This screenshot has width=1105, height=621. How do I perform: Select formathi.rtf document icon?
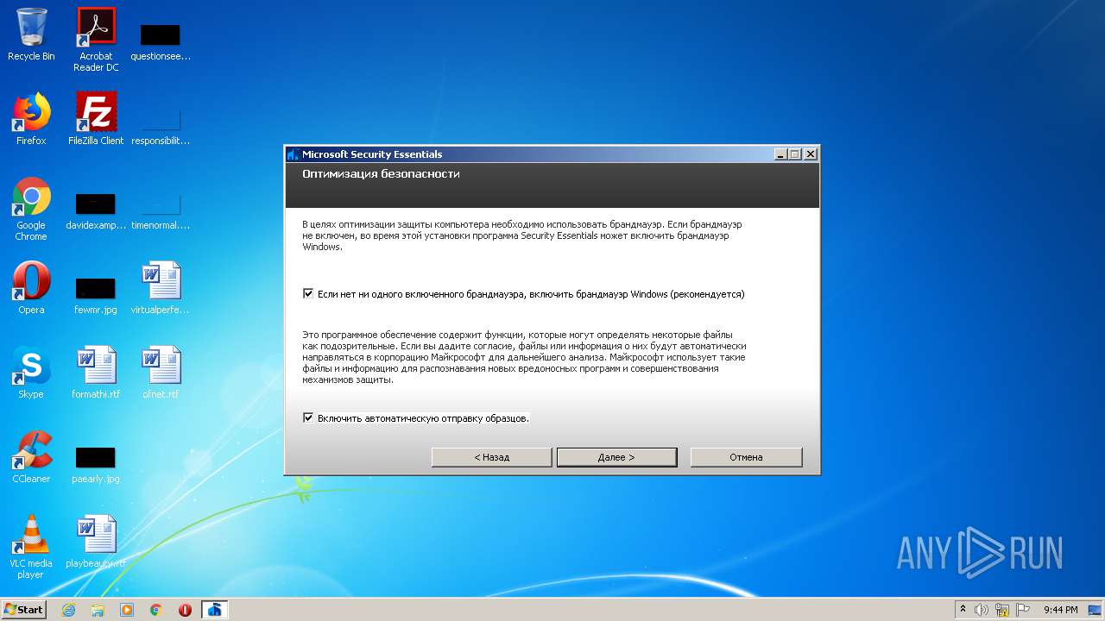click(96, 373)
